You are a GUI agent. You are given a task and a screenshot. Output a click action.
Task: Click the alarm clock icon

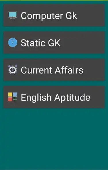13,70
